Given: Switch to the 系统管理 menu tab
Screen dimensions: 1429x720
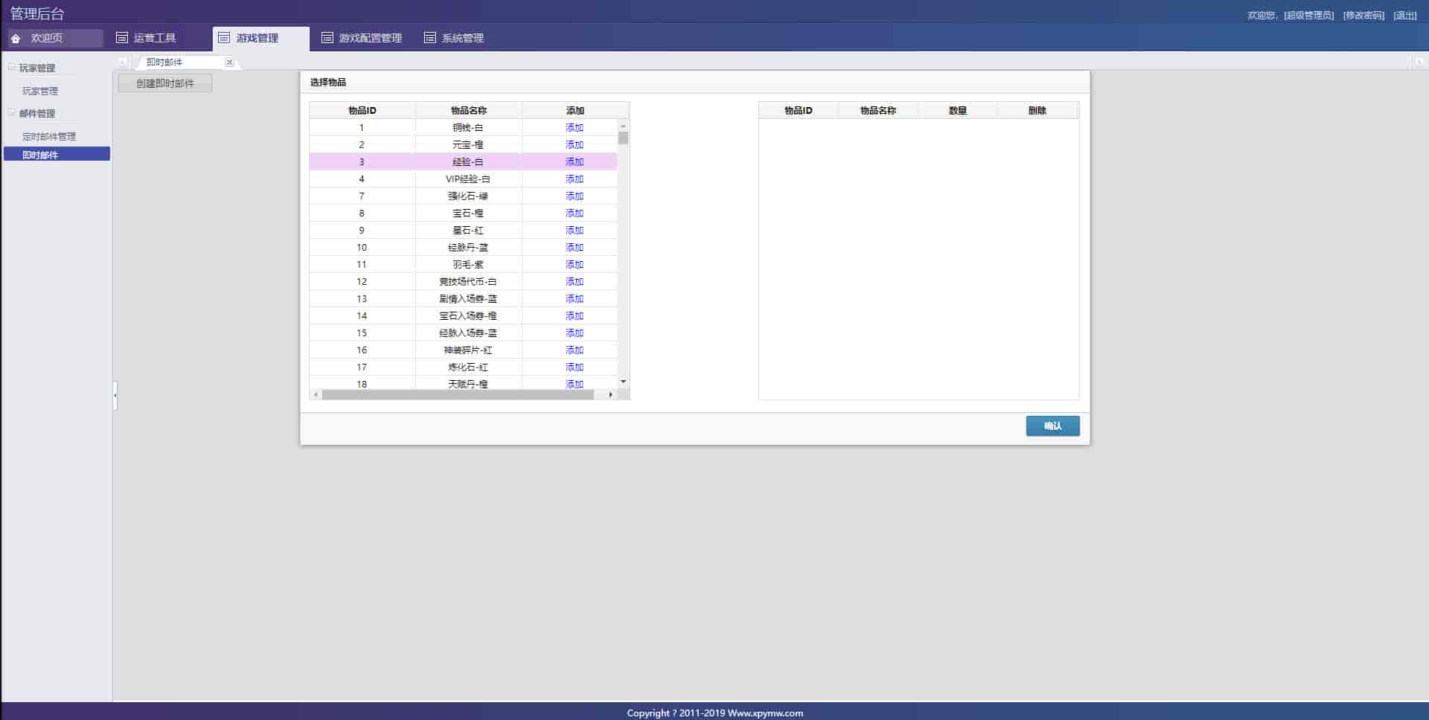Looking at the screenshot, I should (x=461, y=38).
